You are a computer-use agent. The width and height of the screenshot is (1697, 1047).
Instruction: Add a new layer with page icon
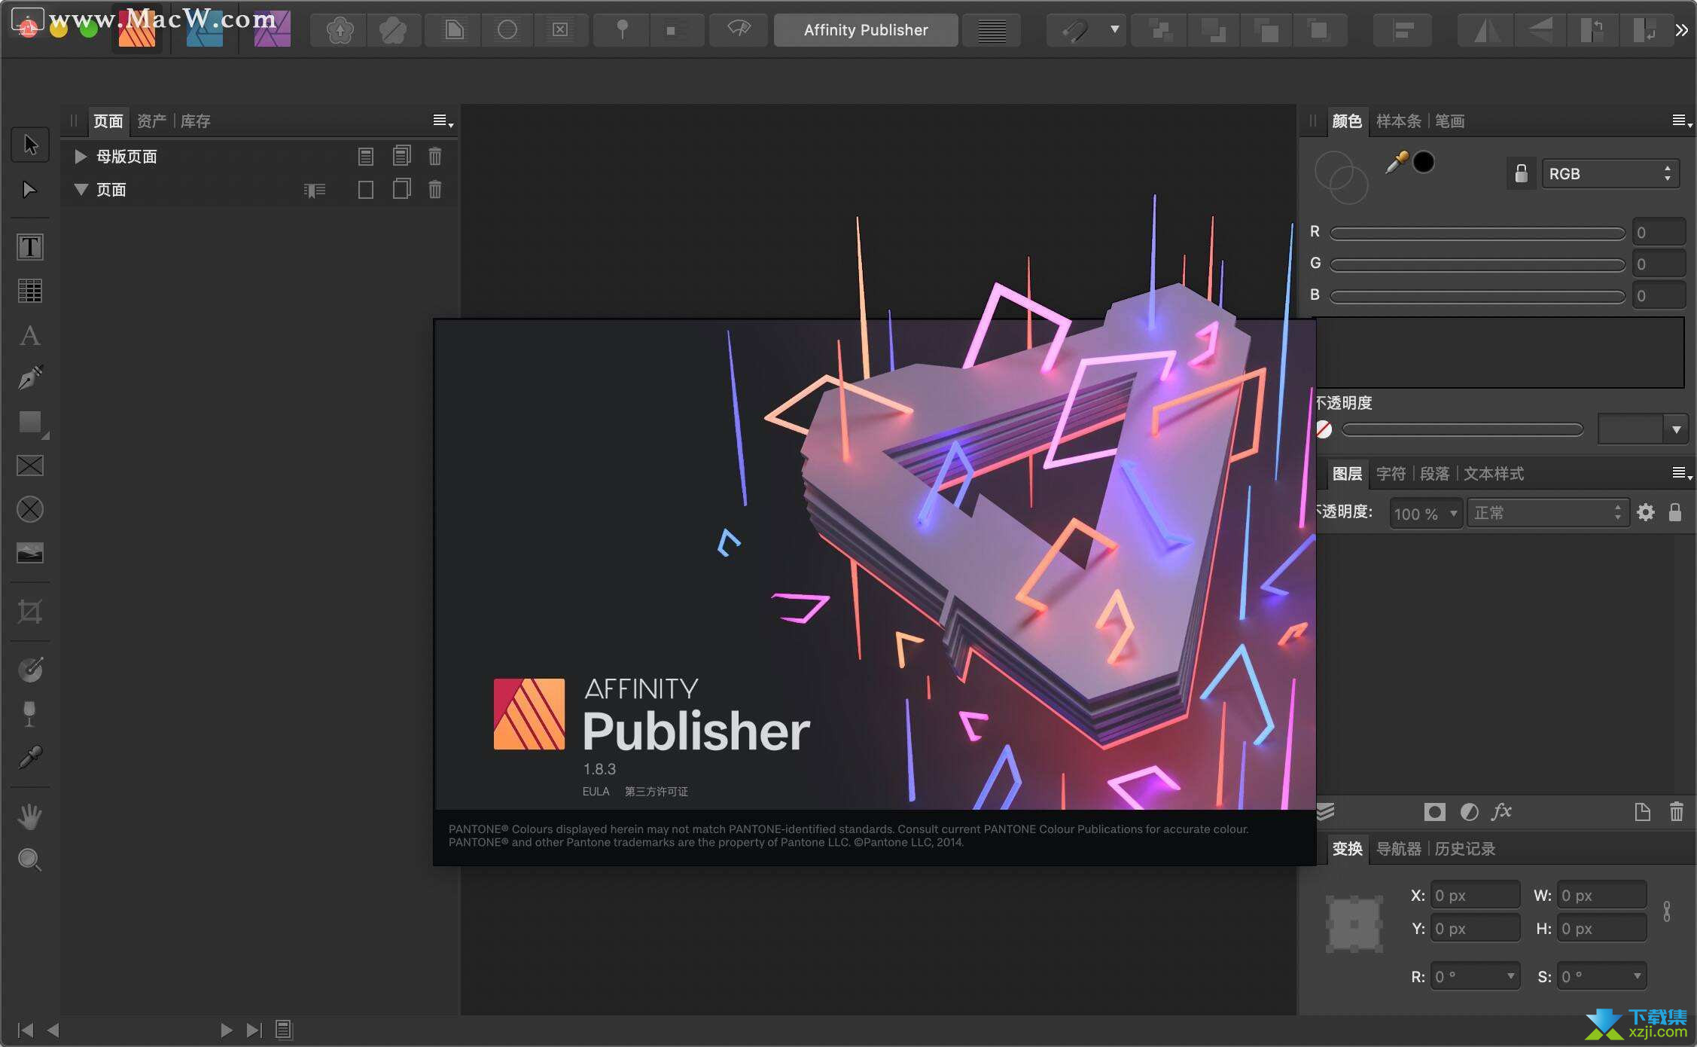pos(1642,811)
